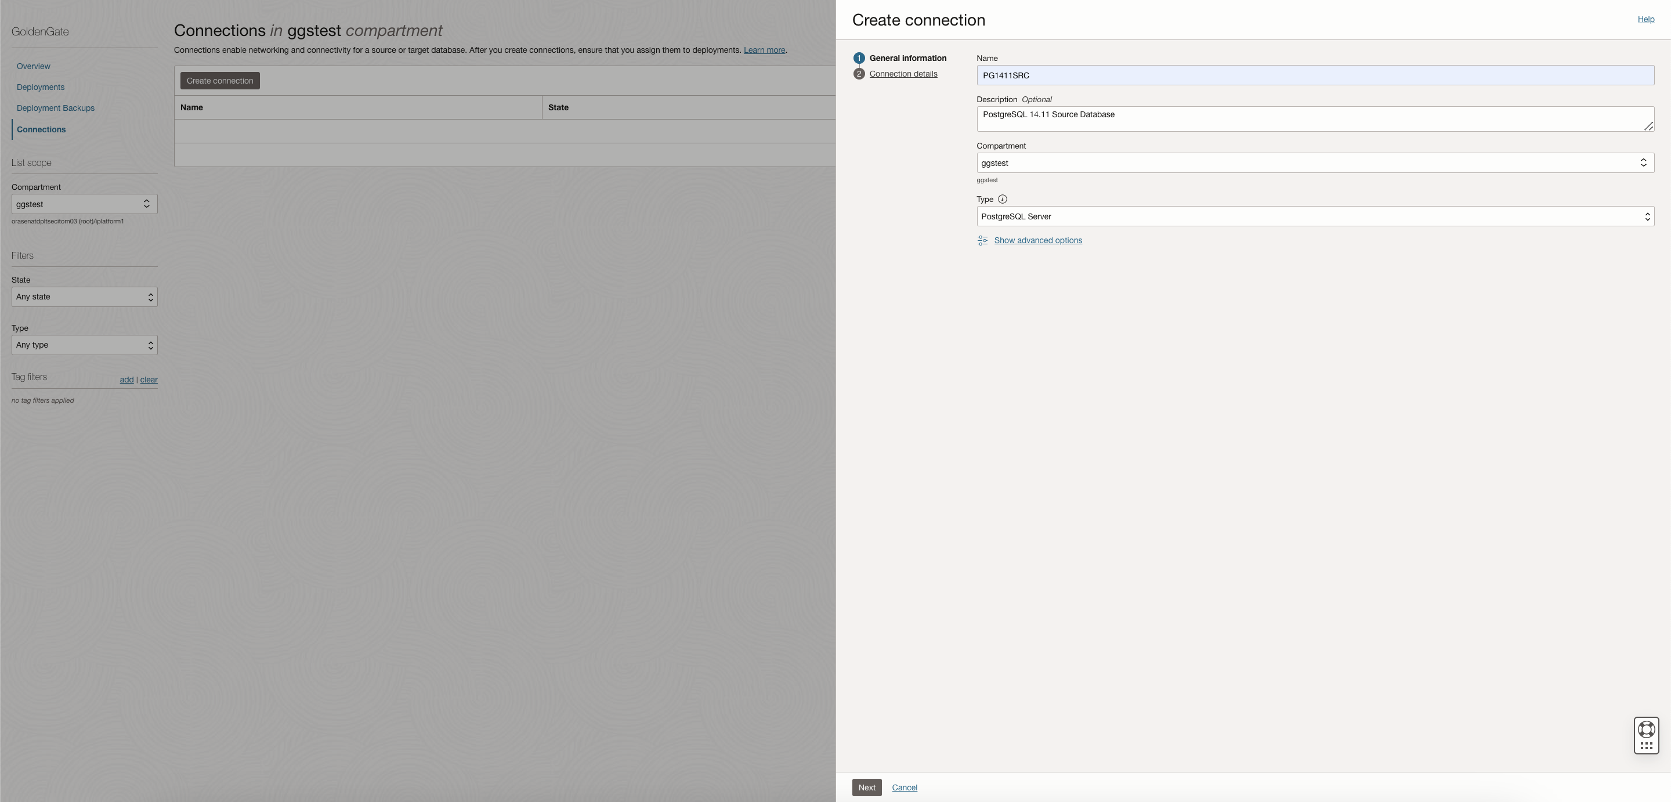Open Deployment Backups in sidebar
Viewport: 1671px width, 802px height.
55,109
